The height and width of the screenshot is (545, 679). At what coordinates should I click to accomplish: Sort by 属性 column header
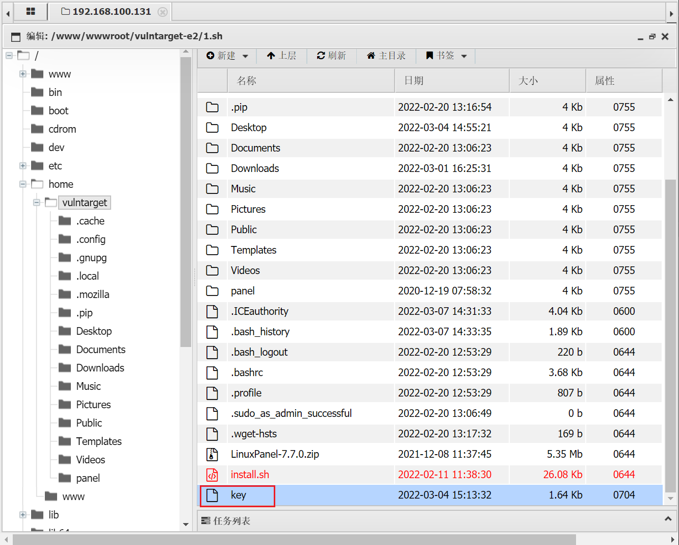coord(624,81)
